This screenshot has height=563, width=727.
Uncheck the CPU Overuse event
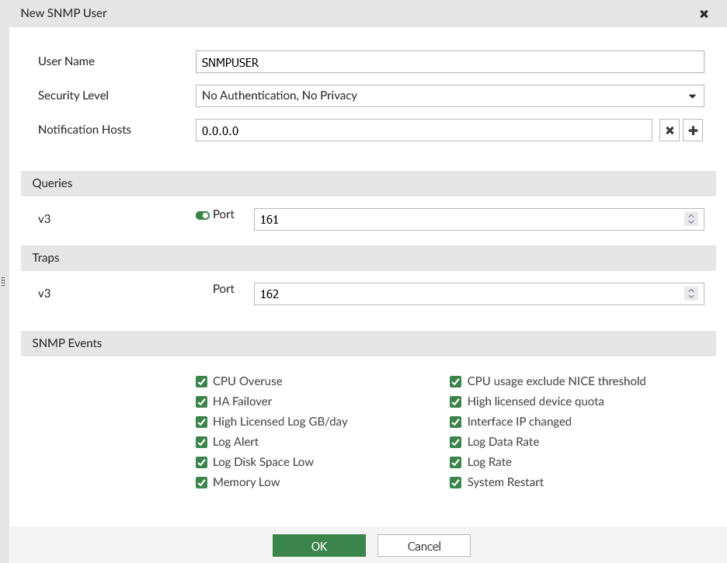(x=201, y=381)
